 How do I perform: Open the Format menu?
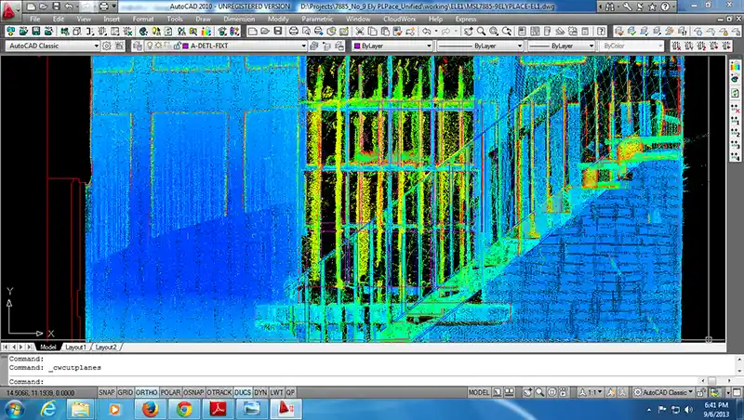(143, 19)
